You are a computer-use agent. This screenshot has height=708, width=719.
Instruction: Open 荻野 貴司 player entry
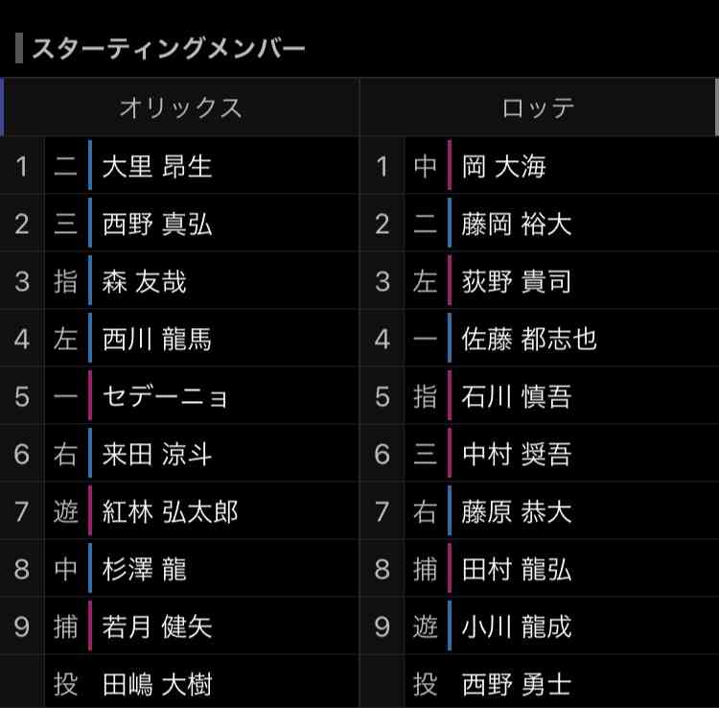(x=517, y=281)
